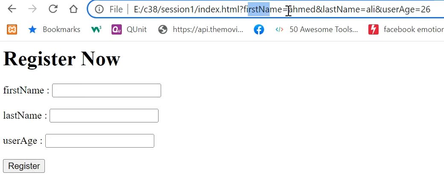Viewport: 444px width, 192px height.
Task: Click the browser back arrow
Action: pos(12,9)
